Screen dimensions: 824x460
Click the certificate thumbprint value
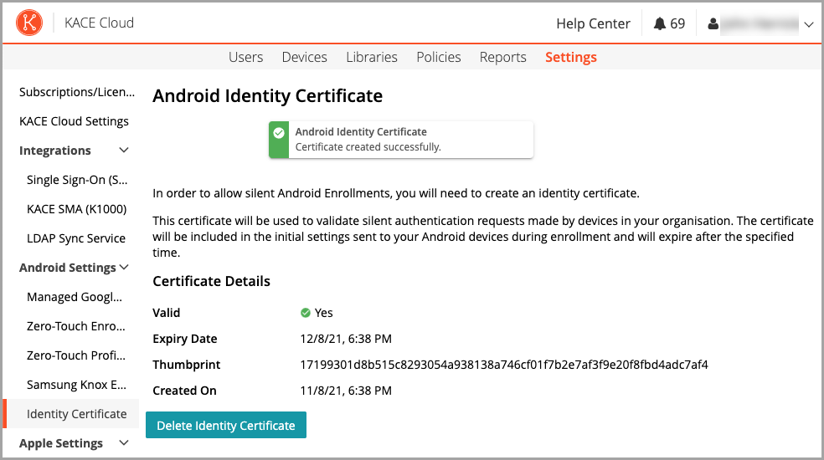[x=504, y=365]
